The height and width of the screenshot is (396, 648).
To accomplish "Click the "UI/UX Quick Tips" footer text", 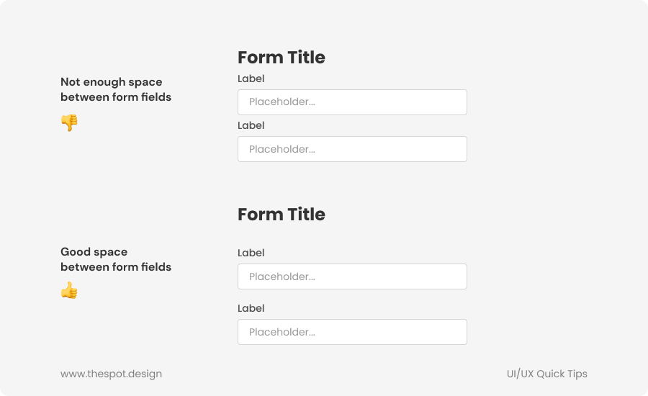I will (546, 374).
